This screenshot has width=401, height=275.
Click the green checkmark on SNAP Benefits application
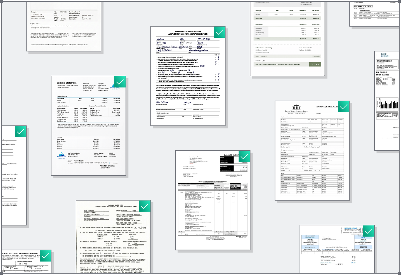coord(219,32)
